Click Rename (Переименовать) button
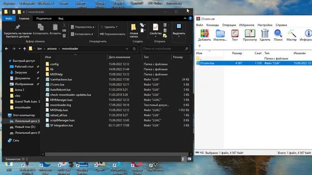Image resolution: width=312 pixels, height=175 pixels. pyautogui.click(x=113, y=34)
